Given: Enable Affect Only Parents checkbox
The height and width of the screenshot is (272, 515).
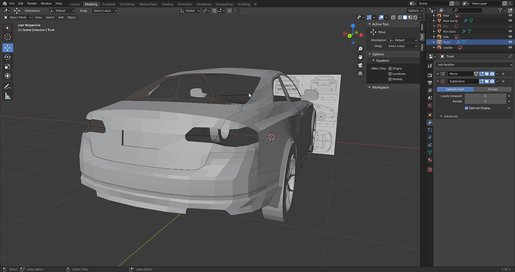Looking at the screenshot, I should coord(390,79).
